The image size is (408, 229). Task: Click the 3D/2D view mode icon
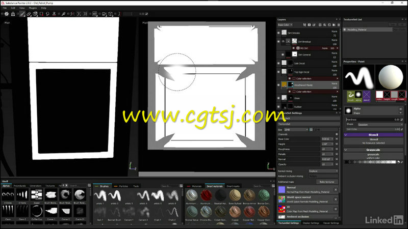click(95, 14)
